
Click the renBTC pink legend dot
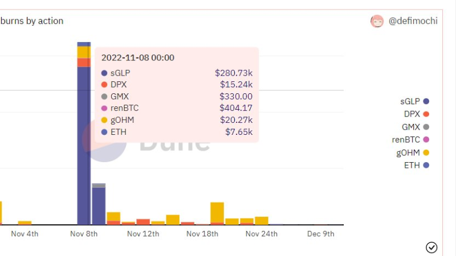[426, 139]
